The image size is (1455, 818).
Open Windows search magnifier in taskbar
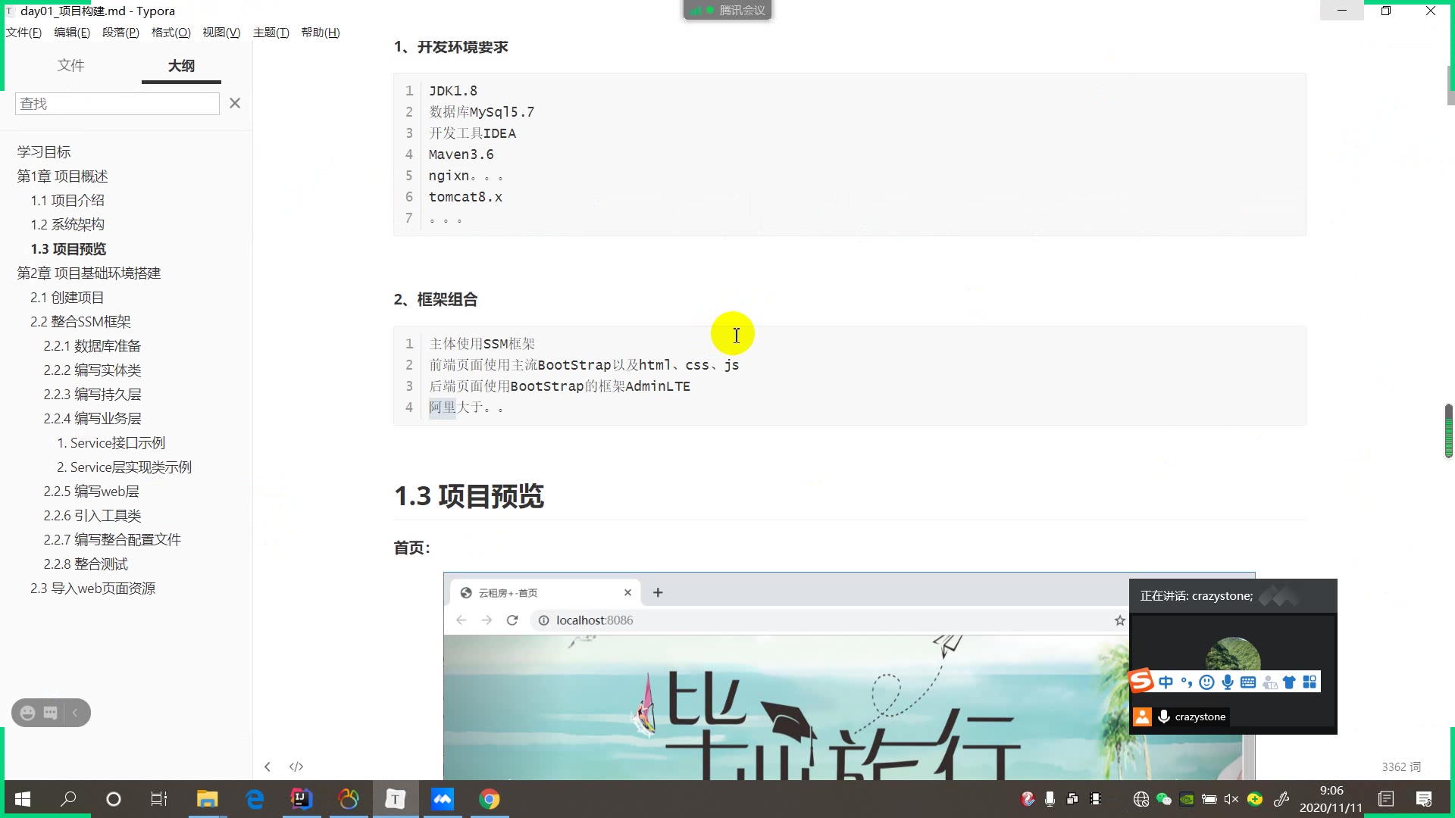tap(68, 799)
